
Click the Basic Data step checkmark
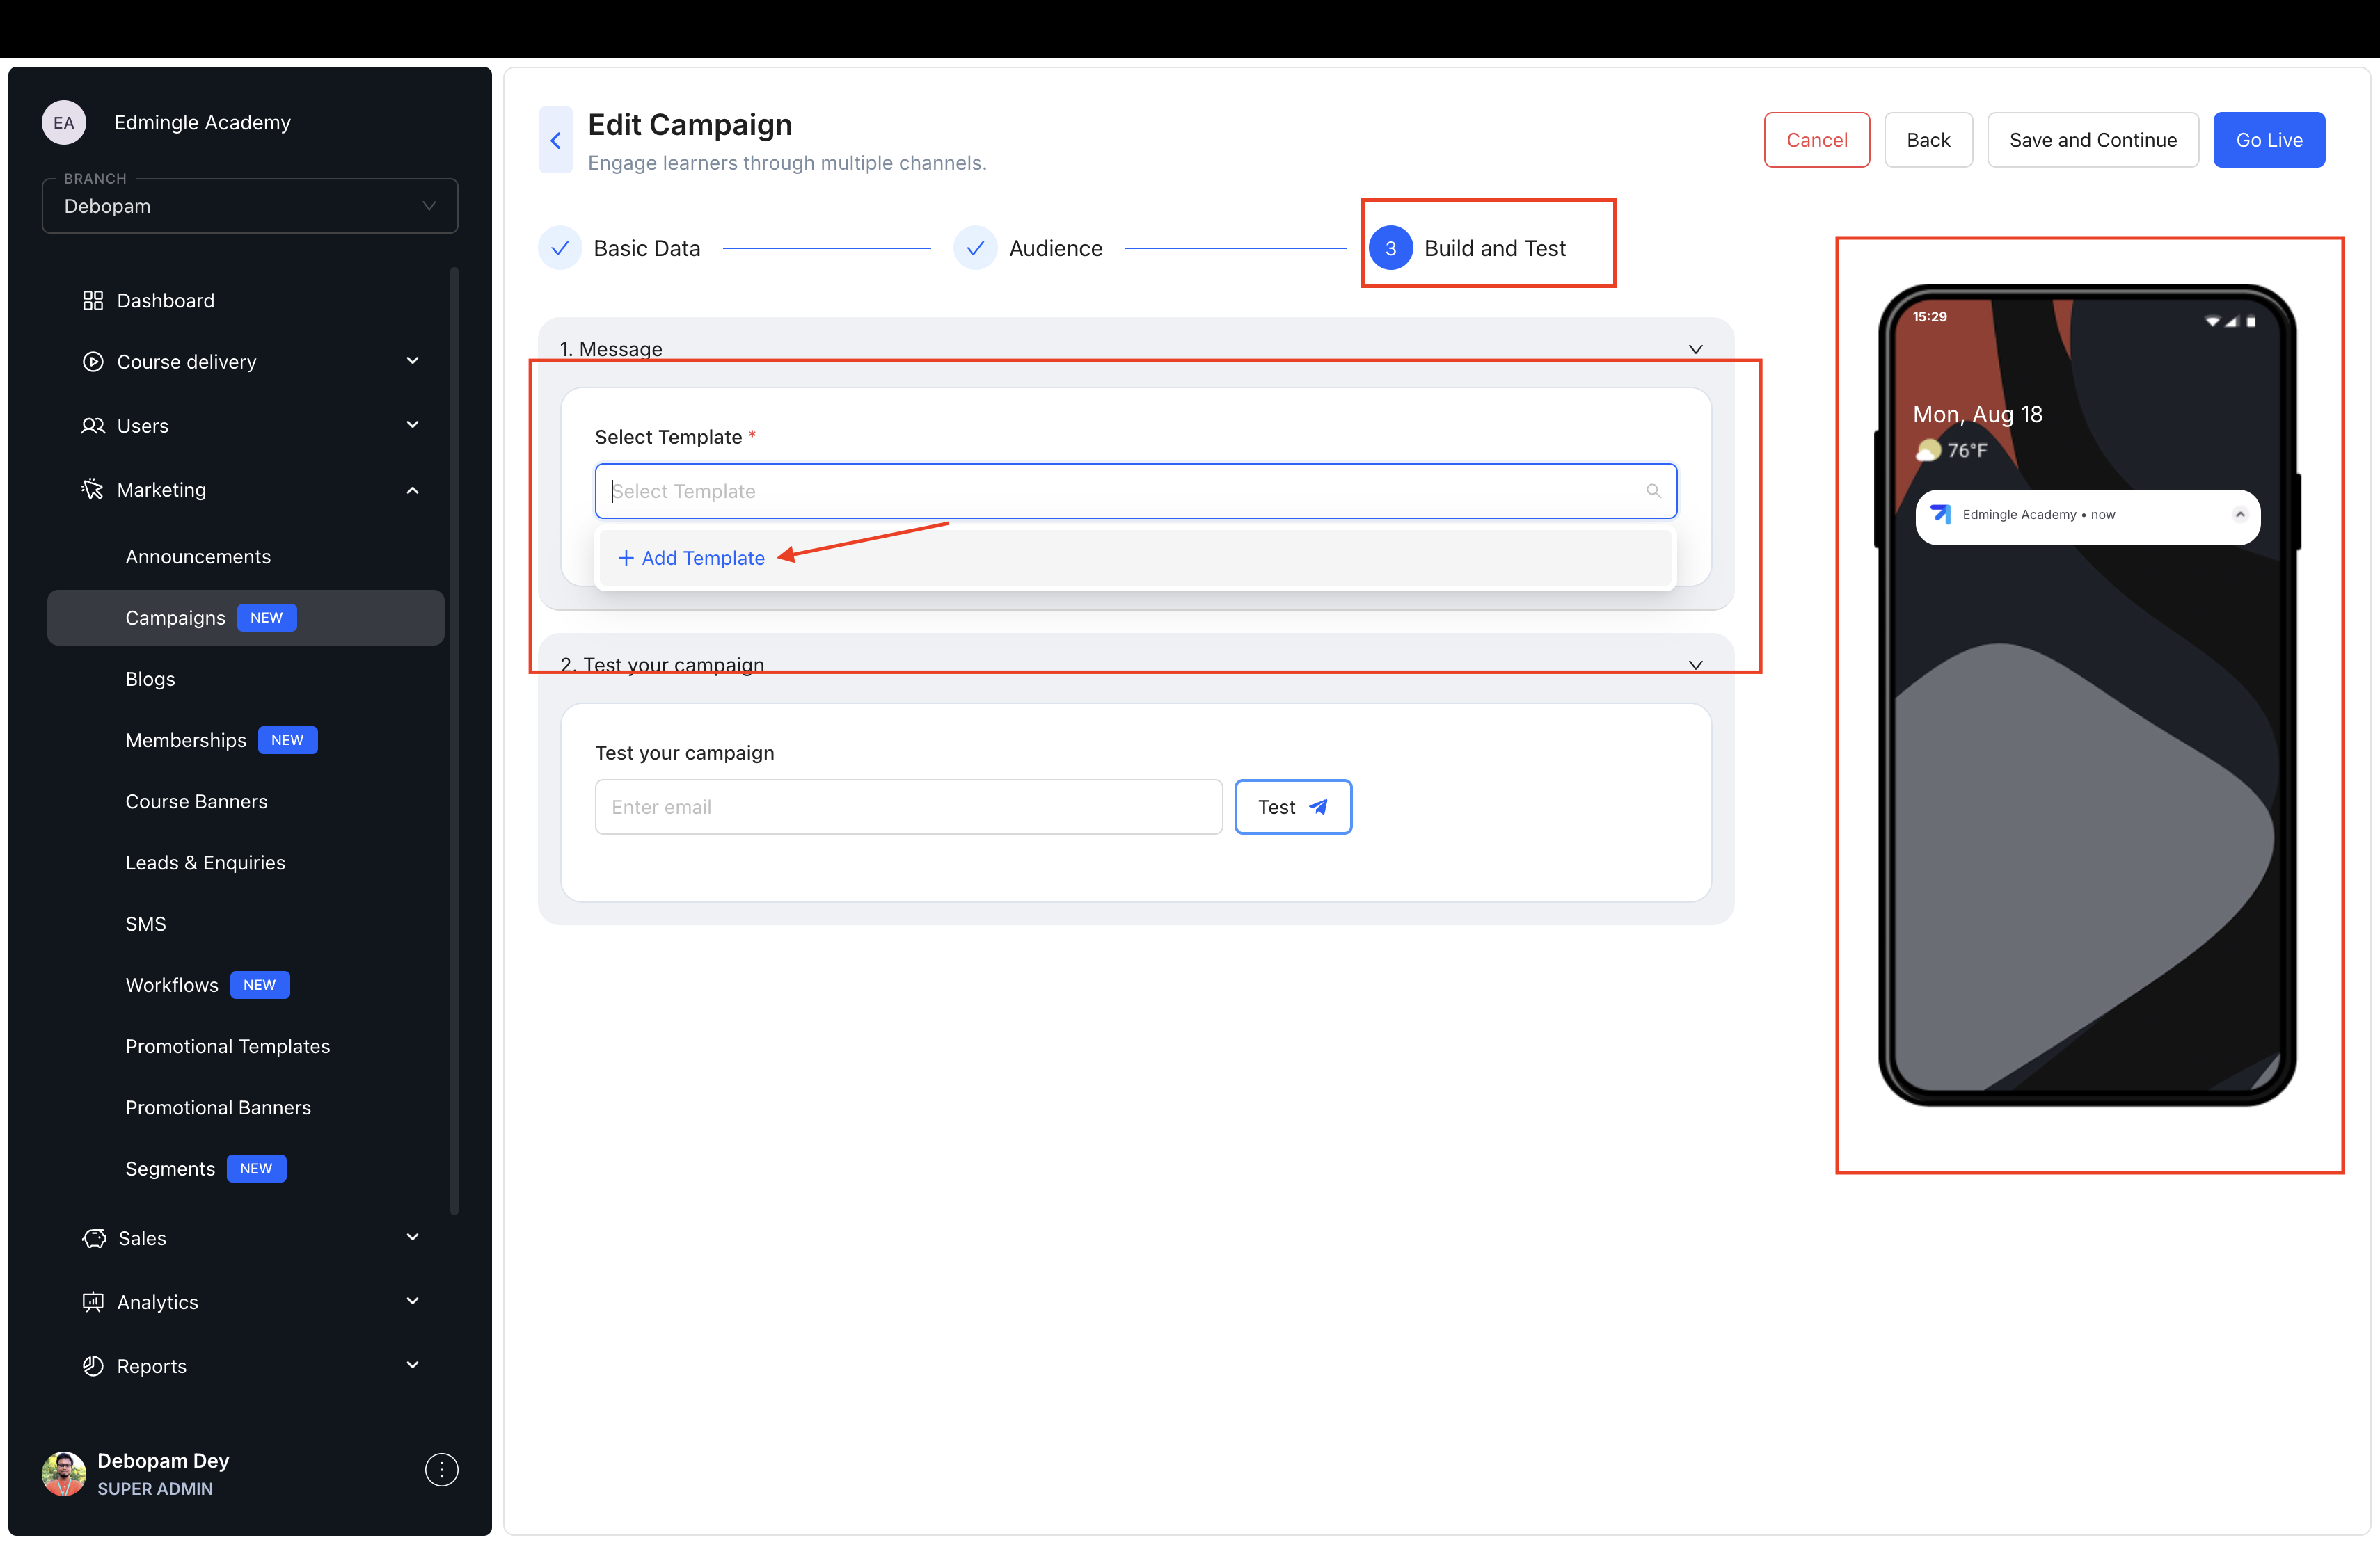(x=560, y=248)
